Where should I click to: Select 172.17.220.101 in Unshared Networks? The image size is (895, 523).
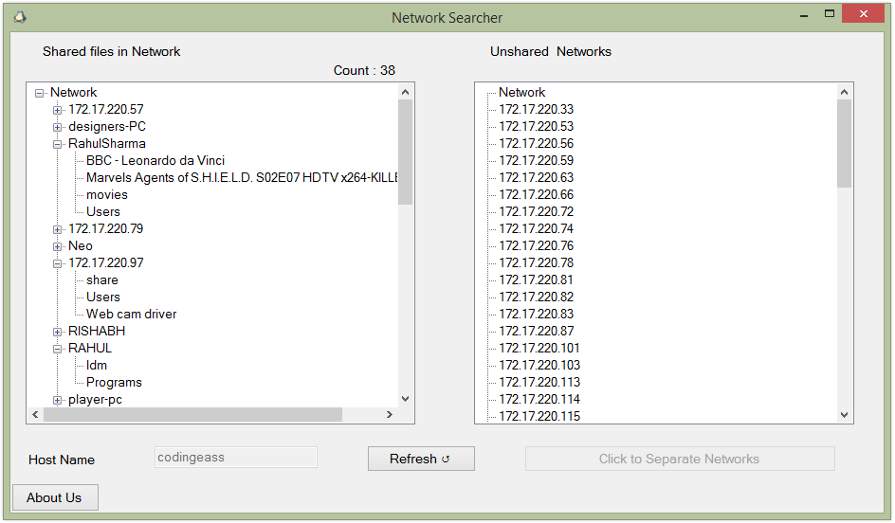point(539,349)
